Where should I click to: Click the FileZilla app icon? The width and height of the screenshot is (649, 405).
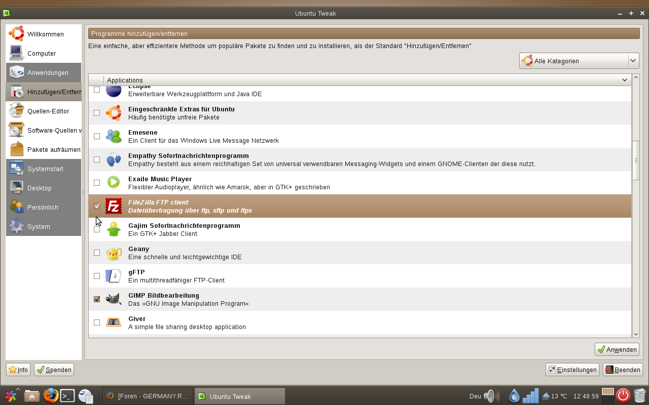tap(114, 206)
